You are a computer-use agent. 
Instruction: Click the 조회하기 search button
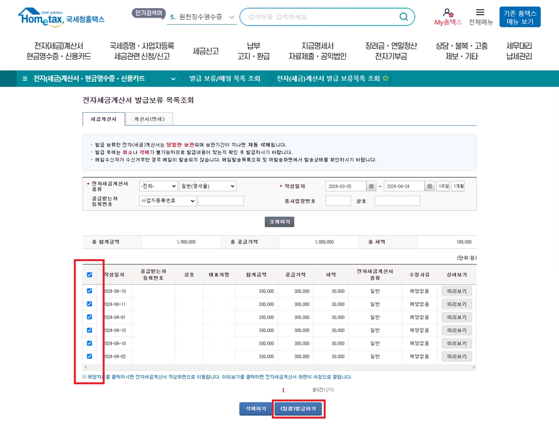tap(279, 222)
